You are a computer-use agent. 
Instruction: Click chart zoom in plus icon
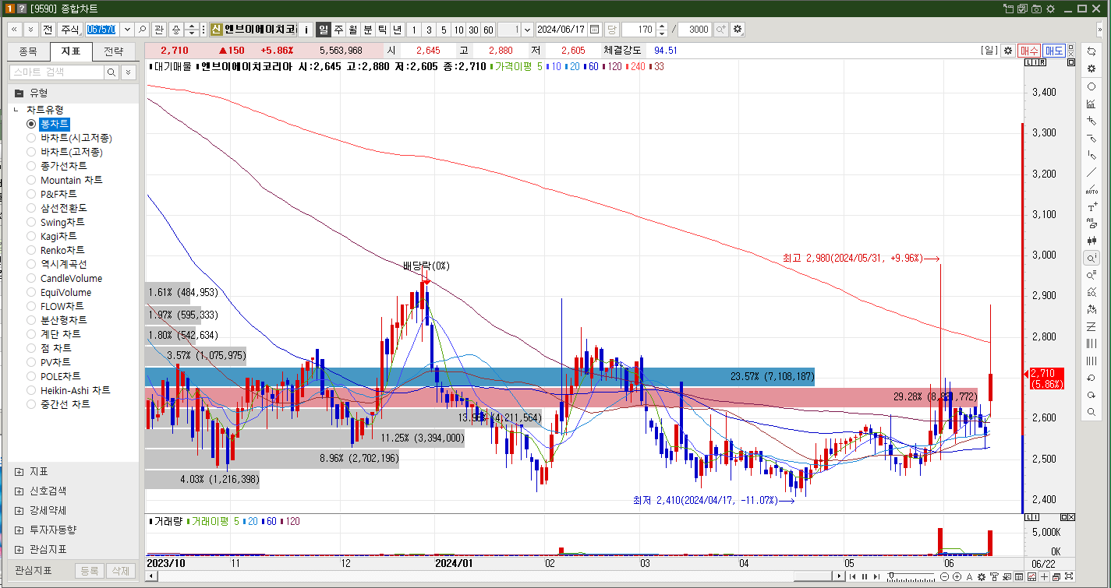coord(957,576)
